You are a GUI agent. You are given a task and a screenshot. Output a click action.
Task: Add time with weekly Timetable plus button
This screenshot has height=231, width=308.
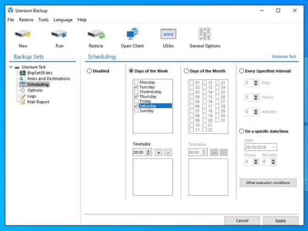[x=159, y=152]
